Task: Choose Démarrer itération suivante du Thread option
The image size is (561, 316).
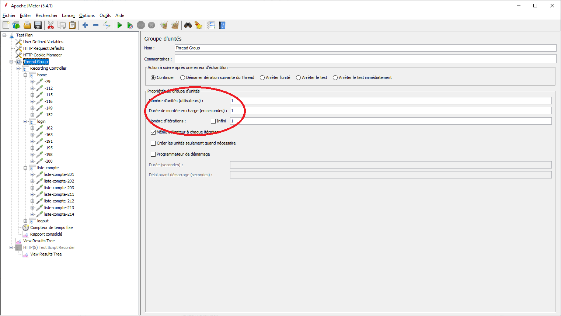Action: pyautogui.click(x=182, y=78)
